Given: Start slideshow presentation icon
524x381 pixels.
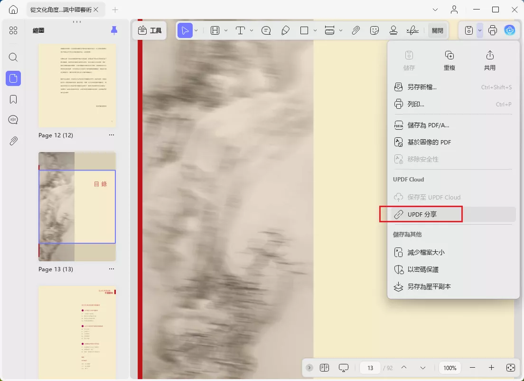Looking at the screenshot, I should [x=344, y=368].
